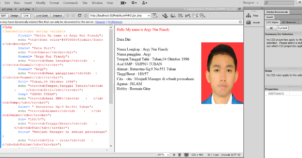Go to the home page icon
Image resolution: width=302 pixels, height=158 pixels.
coord(86,16)
